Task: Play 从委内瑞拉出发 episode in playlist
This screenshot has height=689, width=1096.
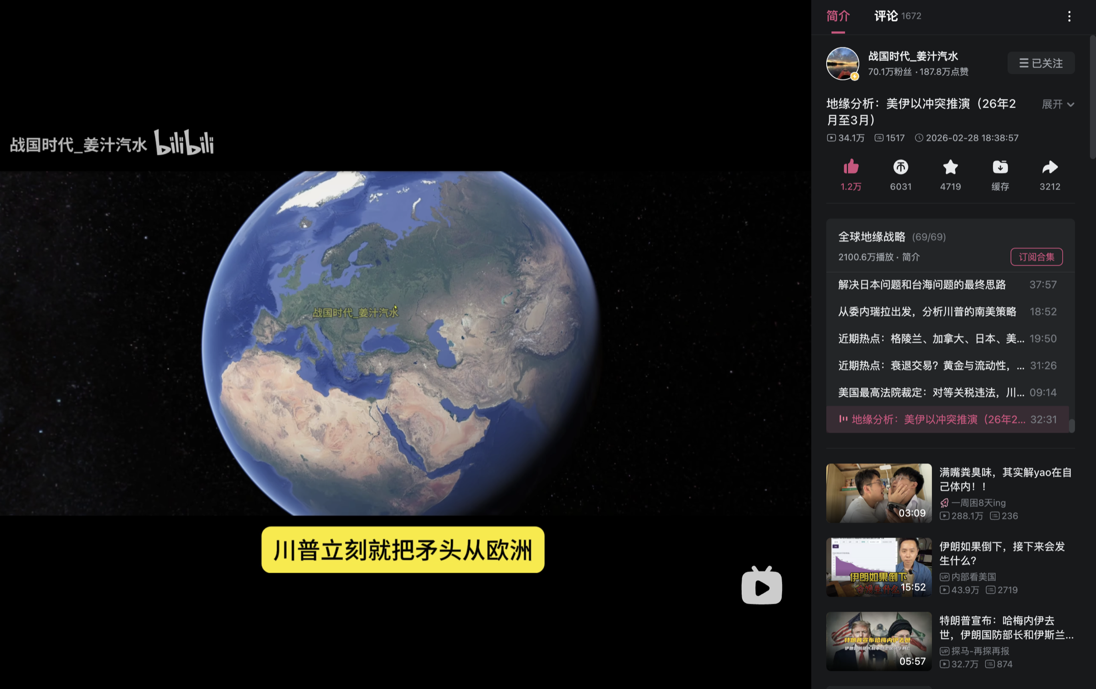Action: (x=926, y=312)
